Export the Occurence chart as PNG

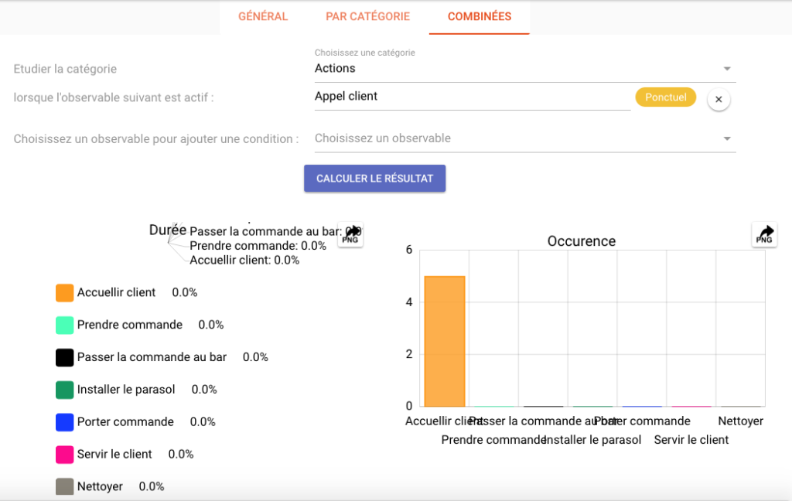click(x=763, y=234)
